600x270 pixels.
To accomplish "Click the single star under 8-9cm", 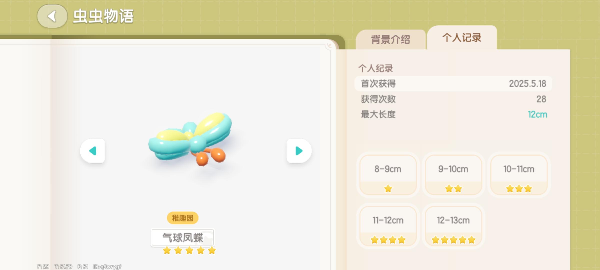I will [388, 189].
